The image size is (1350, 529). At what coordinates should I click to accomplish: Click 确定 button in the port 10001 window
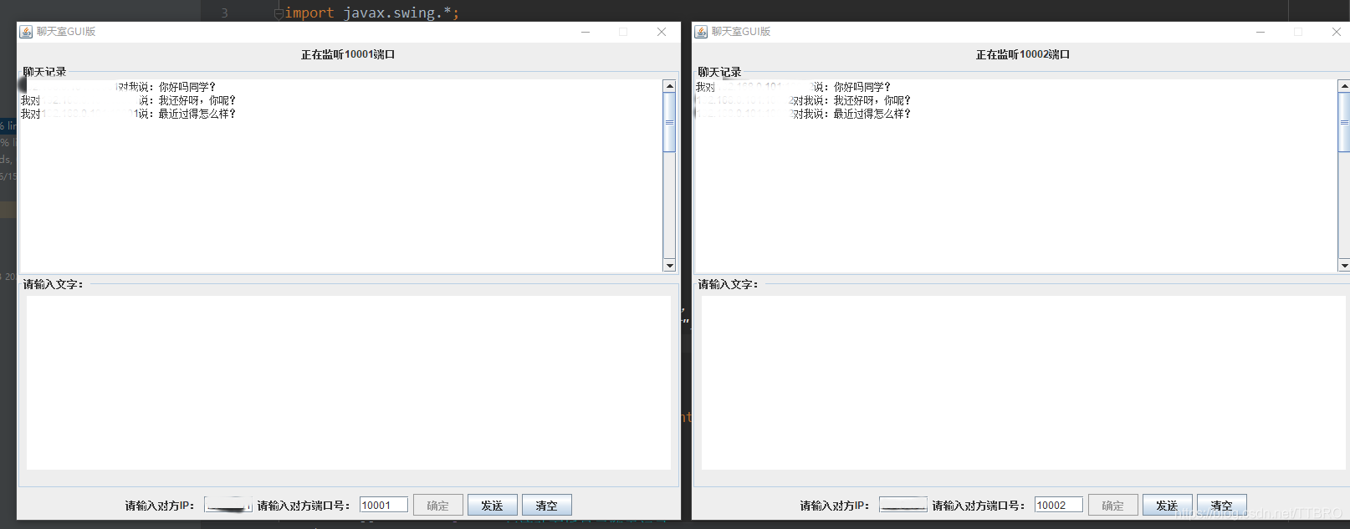coord(437,505)
